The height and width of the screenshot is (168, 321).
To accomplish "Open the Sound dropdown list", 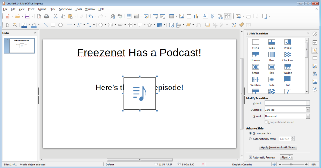I will click(308, 116).
